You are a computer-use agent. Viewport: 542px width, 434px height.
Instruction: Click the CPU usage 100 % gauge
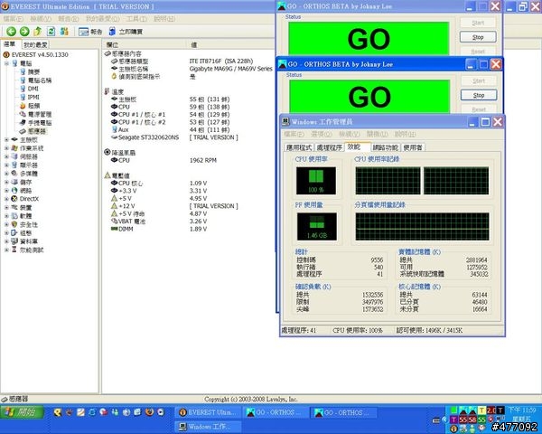[316, 181]
